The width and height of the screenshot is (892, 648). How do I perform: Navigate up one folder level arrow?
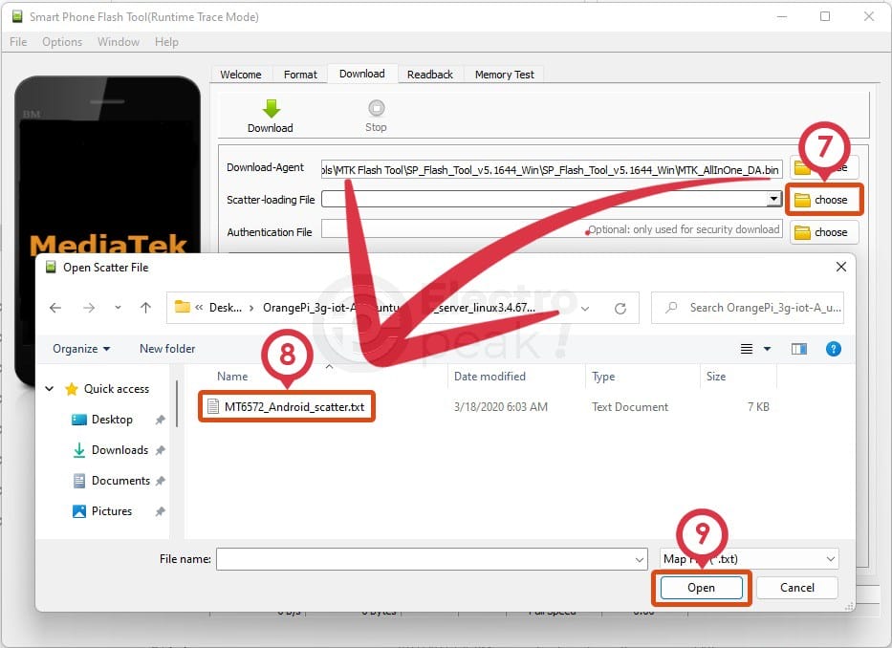pyautogui.click(x=145, y=308)
